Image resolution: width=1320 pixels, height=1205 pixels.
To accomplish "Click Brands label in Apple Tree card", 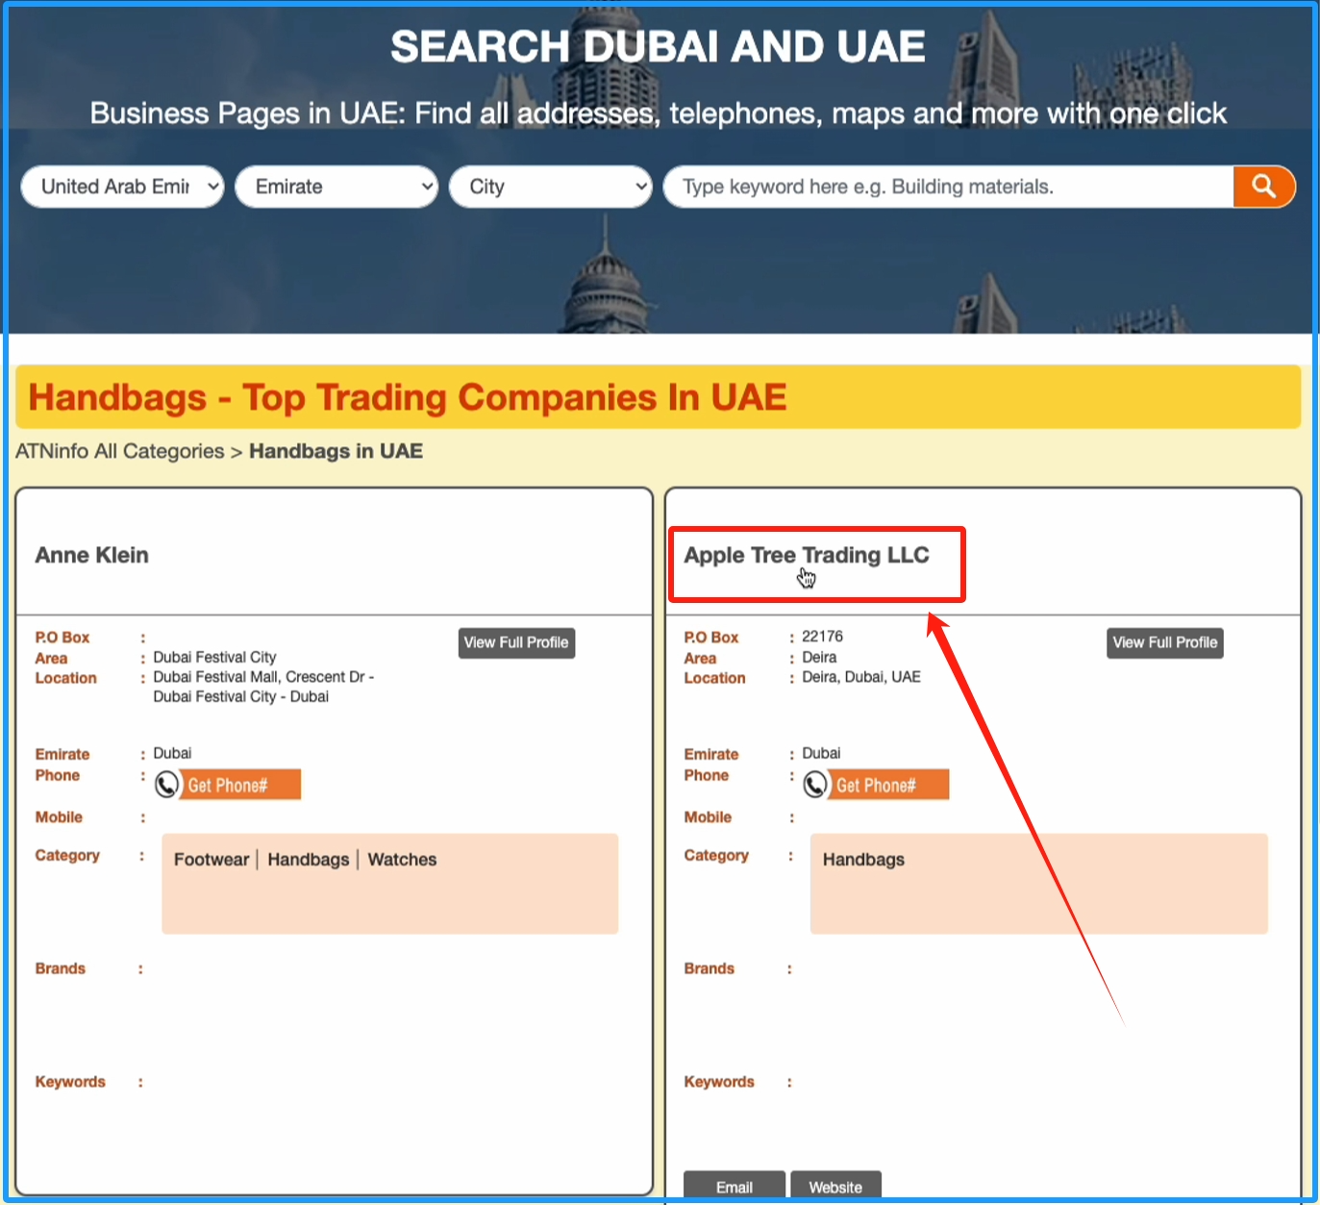I will coord(709,968).
